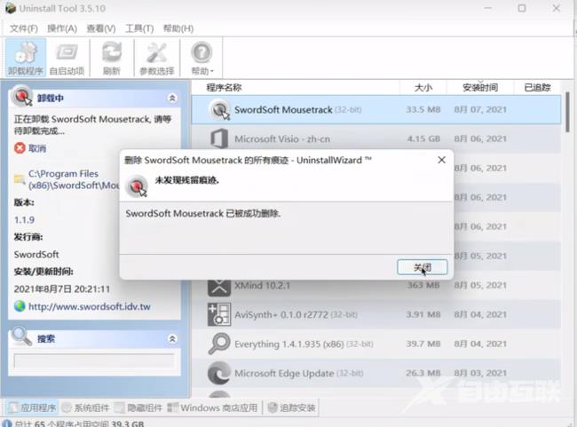Click the 取消 cancel link

click(x=37, y=148)
